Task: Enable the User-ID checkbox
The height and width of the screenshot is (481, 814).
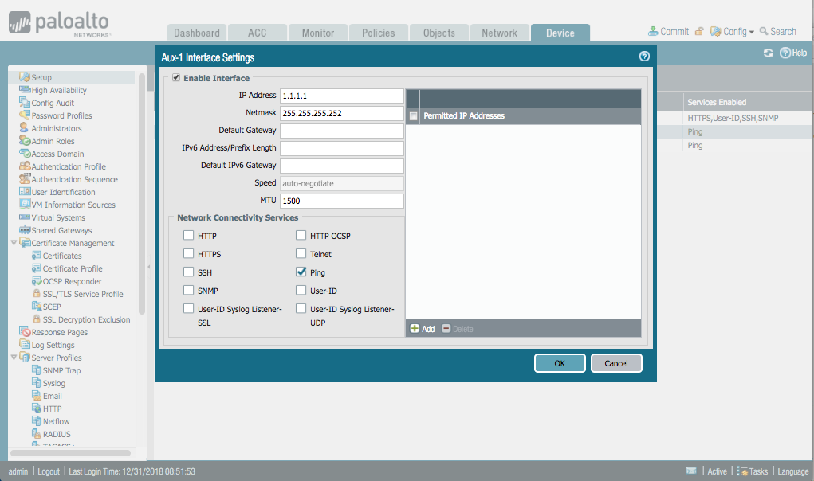Action: click(301, 290)
